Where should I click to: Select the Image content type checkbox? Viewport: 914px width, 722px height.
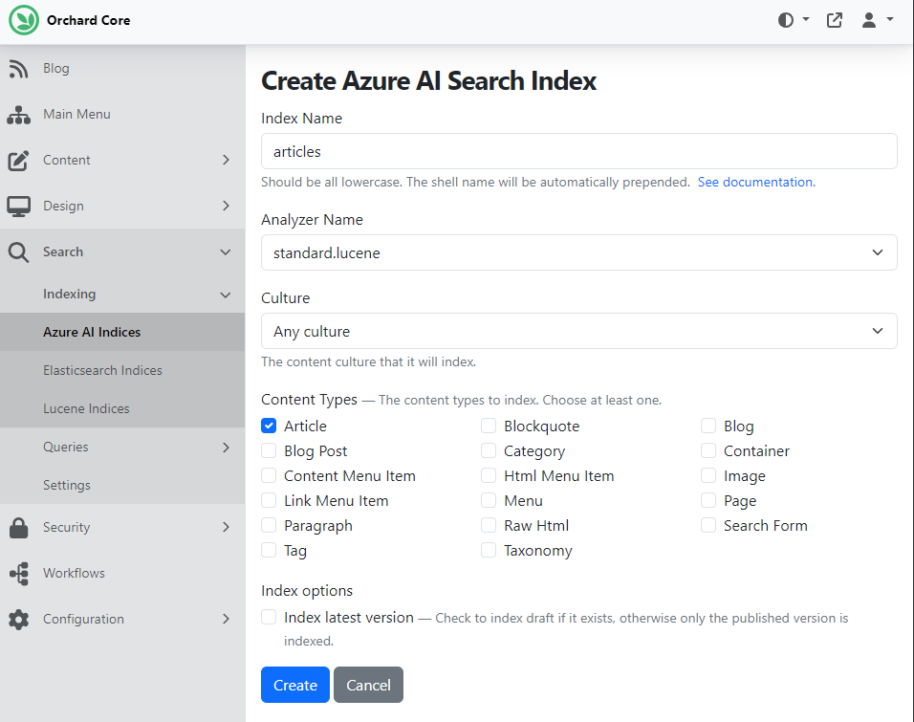click(x=708, y=476)
